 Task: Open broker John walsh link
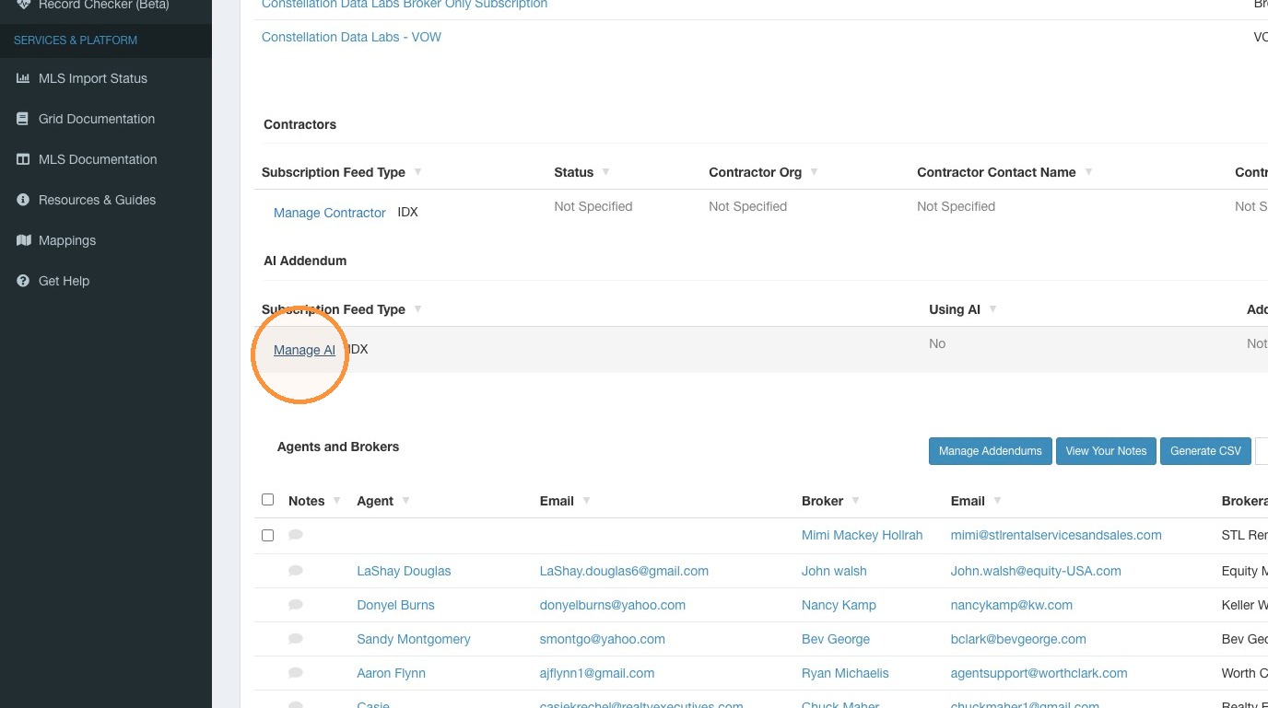(834, 571)
